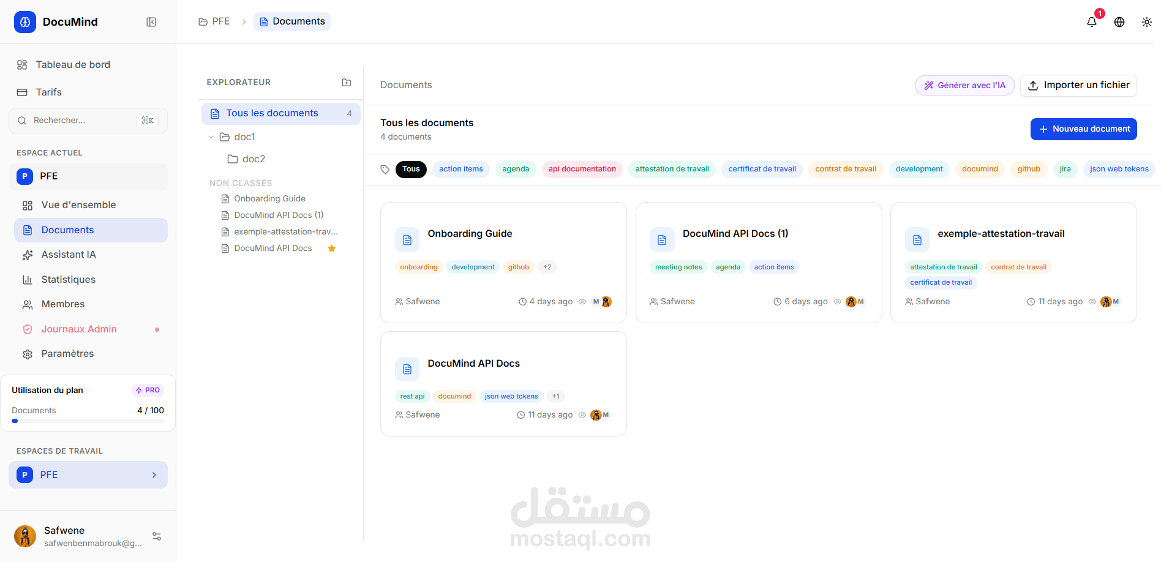
Task: Filter by attestation de travail tag
Action: 672,170
